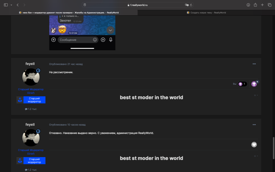275x172 pixels.
Task: Open the reader view icon in address bar
Action: coord(85,5)
